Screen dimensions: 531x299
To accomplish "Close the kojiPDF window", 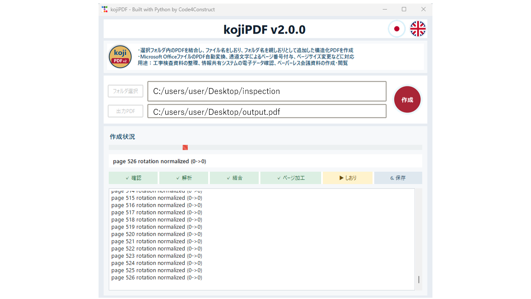I will [424, 9].
